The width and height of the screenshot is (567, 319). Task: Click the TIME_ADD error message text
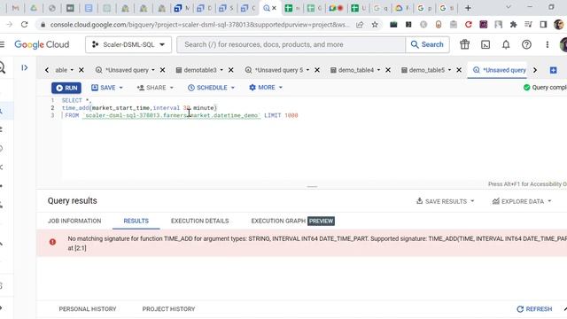pyautogui.click(x=317, y=243)
